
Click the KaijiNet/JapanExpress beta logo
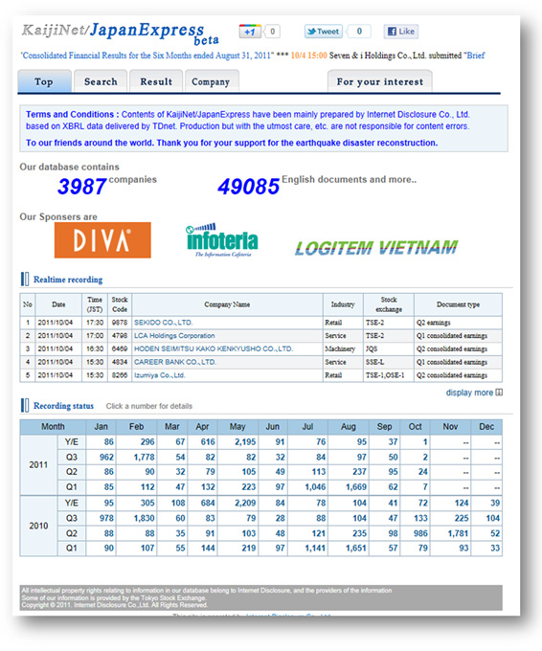(x=121, y=34)
